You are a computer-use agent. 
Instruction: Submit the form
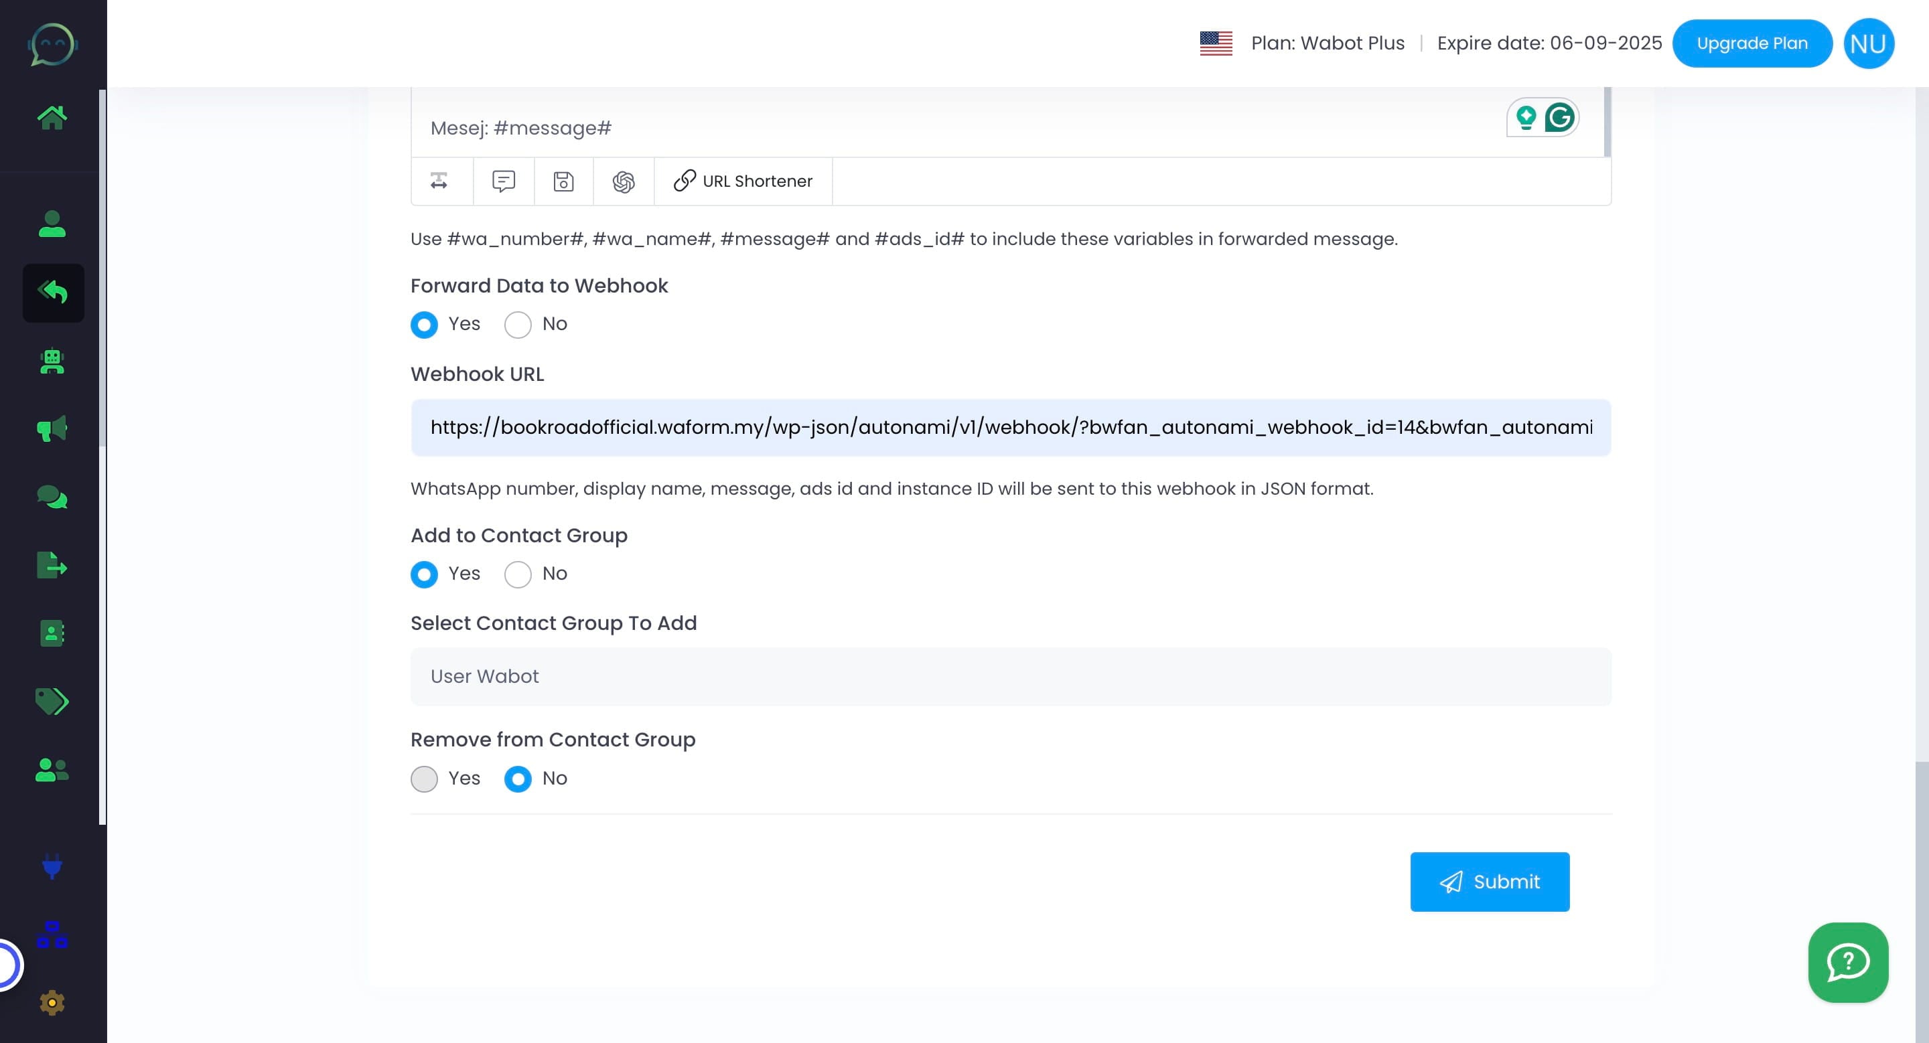pos(1489,882)
